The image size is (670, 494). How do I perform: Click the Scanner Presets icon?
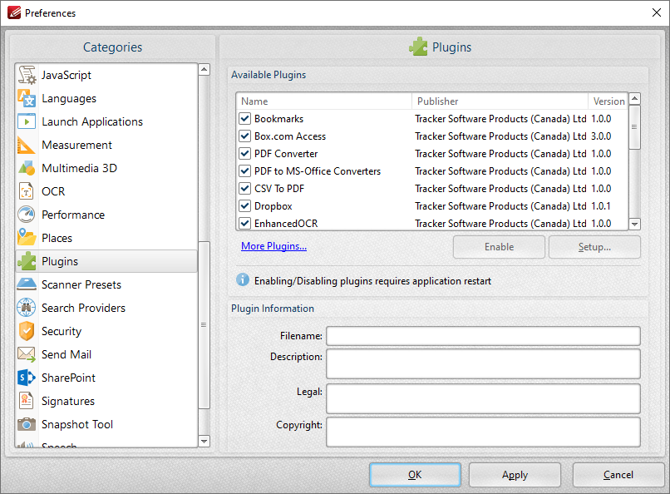(x=27, y=284)
